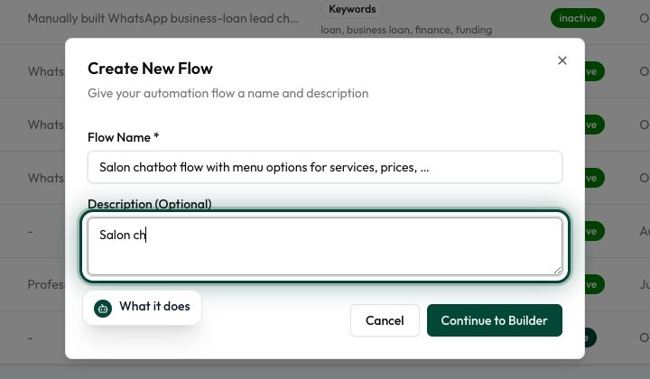
Task: Click the inactive status badge in background
Action: coord(578,18)
